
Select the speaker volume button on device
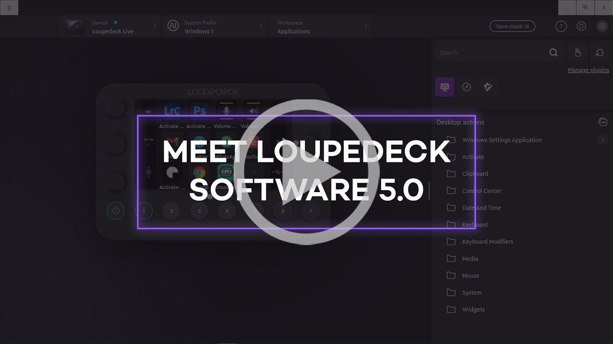coord(254,110)
